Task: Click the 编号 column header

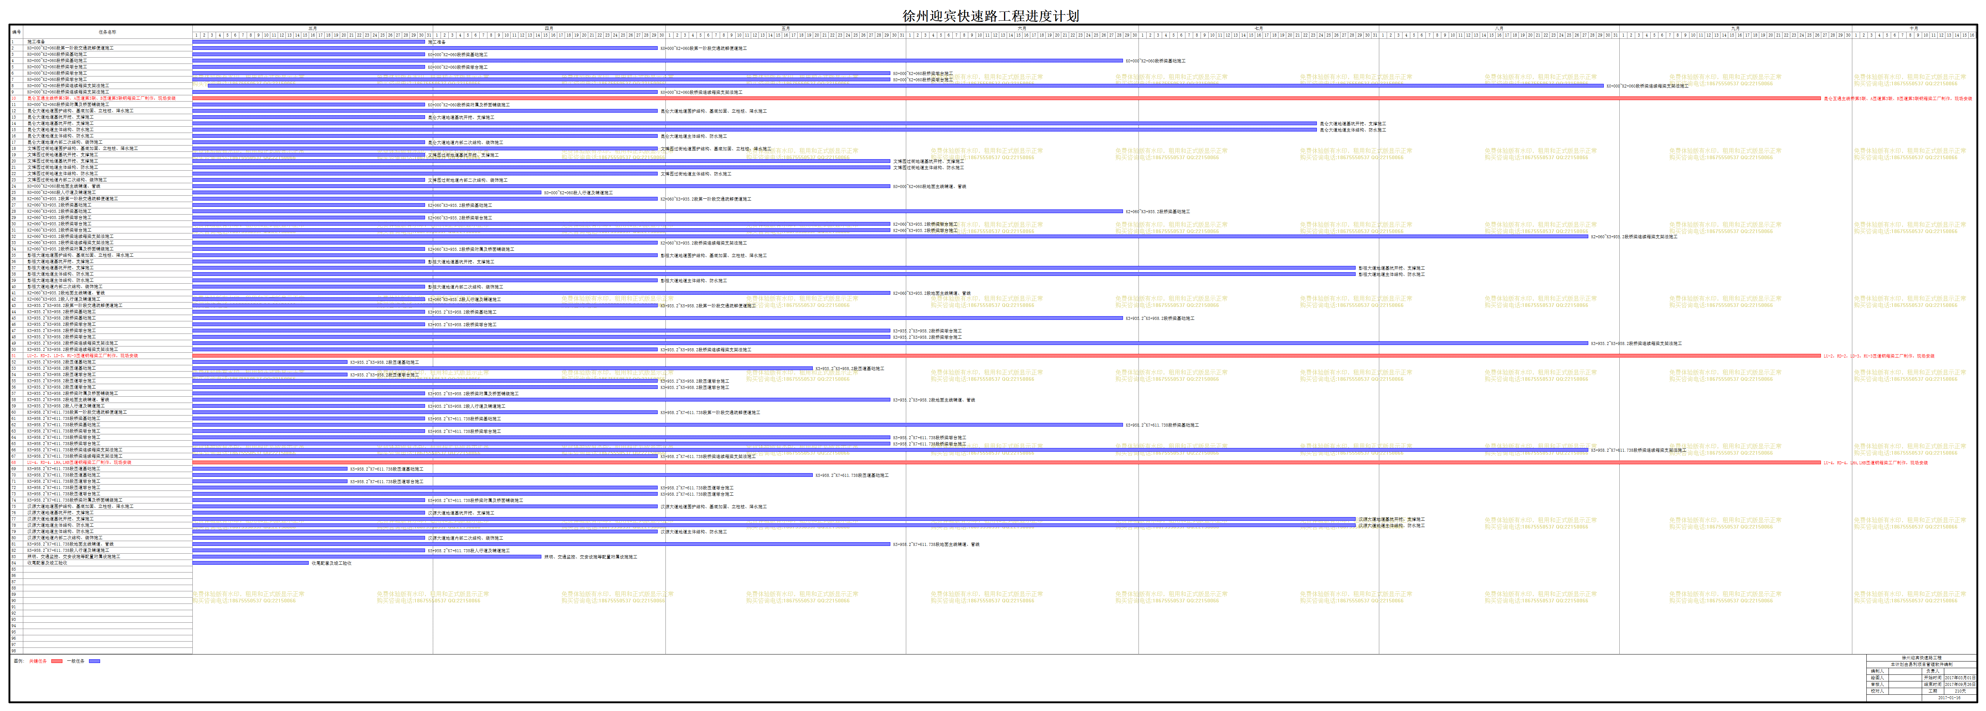Action: click(16, 33)
